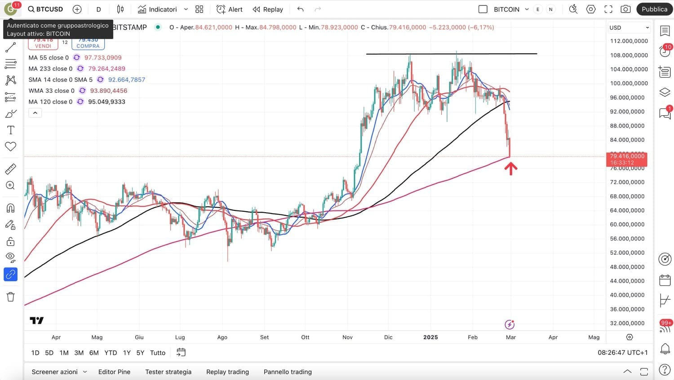
Task: Expand the Screener azioni dropdown arrow
Action: click(85, 371)
